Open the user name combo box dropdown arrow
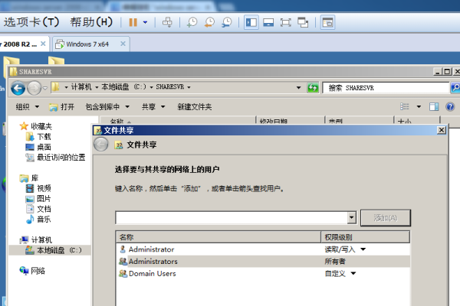This screenshot has height=306, width=460. coord(351,218)
